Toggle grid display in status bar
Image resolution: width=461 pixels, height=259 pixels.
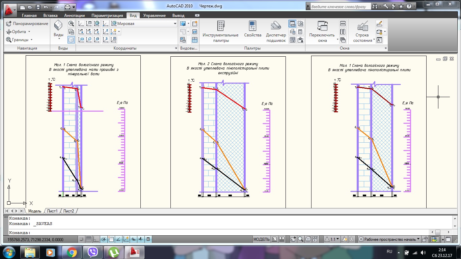click(x=89, y=239)
